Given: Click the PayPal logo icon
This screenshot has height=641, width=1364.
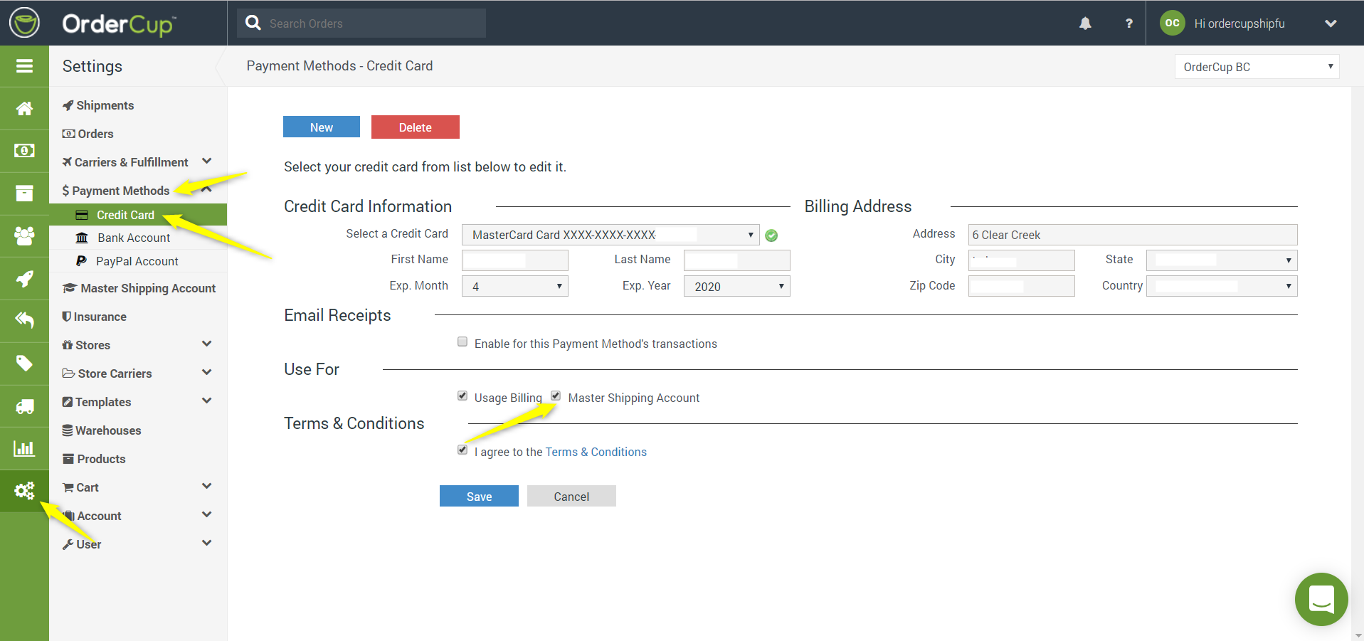Looking at the screenshot, I should pyautogui.click(x=81, y=261).
